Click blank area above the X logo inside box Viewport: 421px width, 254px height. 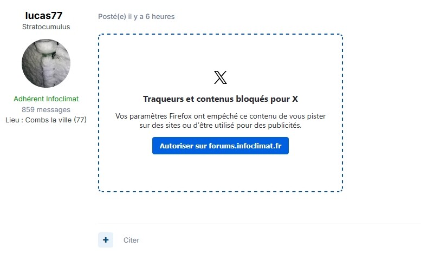[x=221, y=53]
